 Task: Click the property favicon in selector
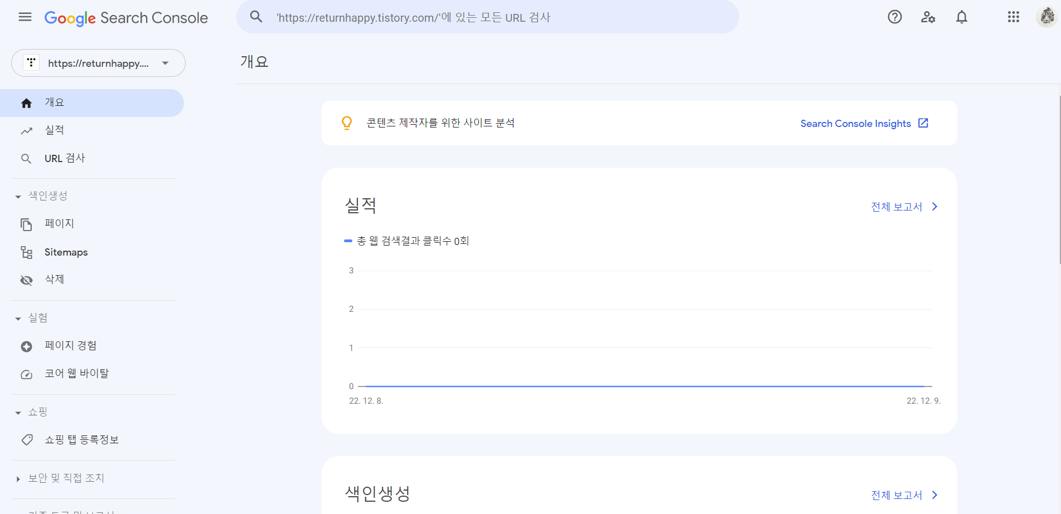[x=31, y=62]
